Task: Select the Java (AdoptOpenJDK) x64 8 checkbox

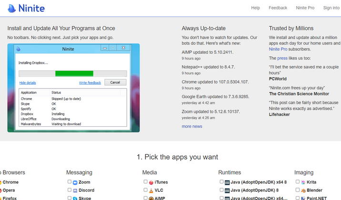Action: [222, 182]
